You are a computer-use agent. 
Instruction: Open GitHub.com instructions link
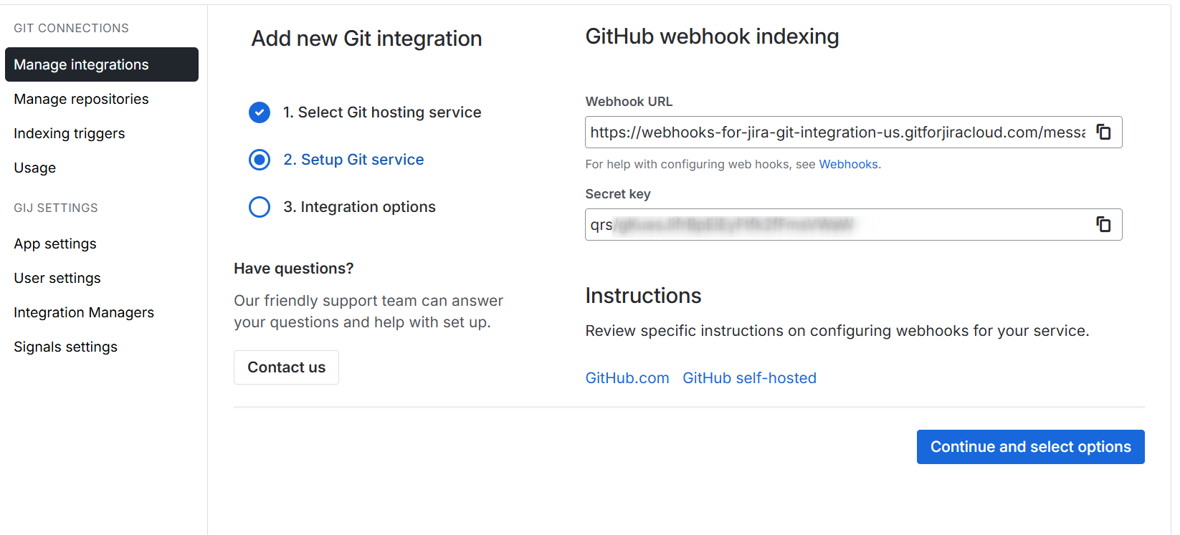tap(627, 378)
